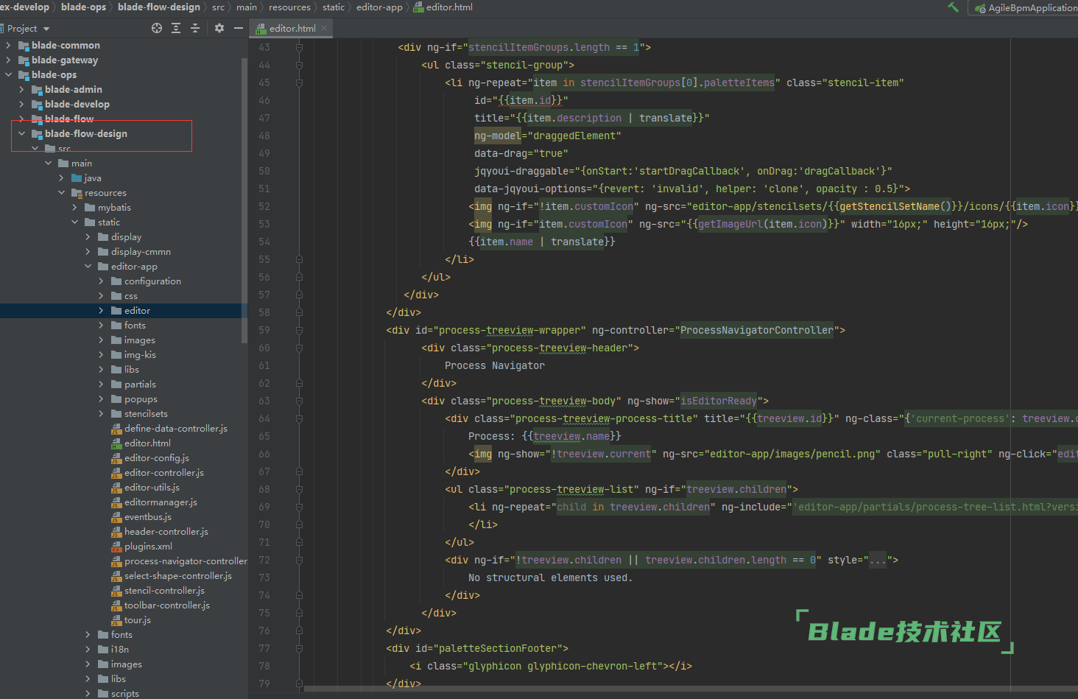Collapse the static folder
The height and width of the screenshot is (699, 1078).
tap(74, 222)
